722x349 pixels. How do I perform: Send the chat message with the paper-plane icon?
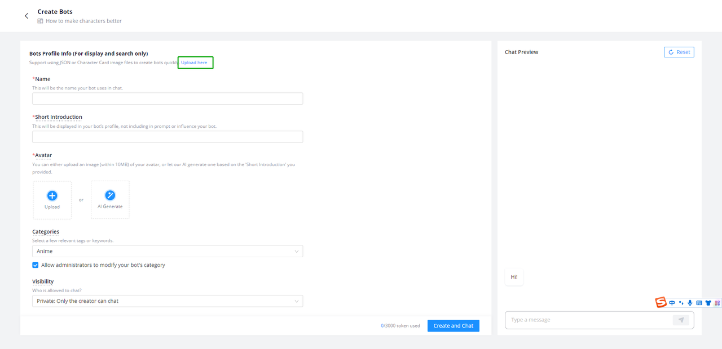pos(681,320)
